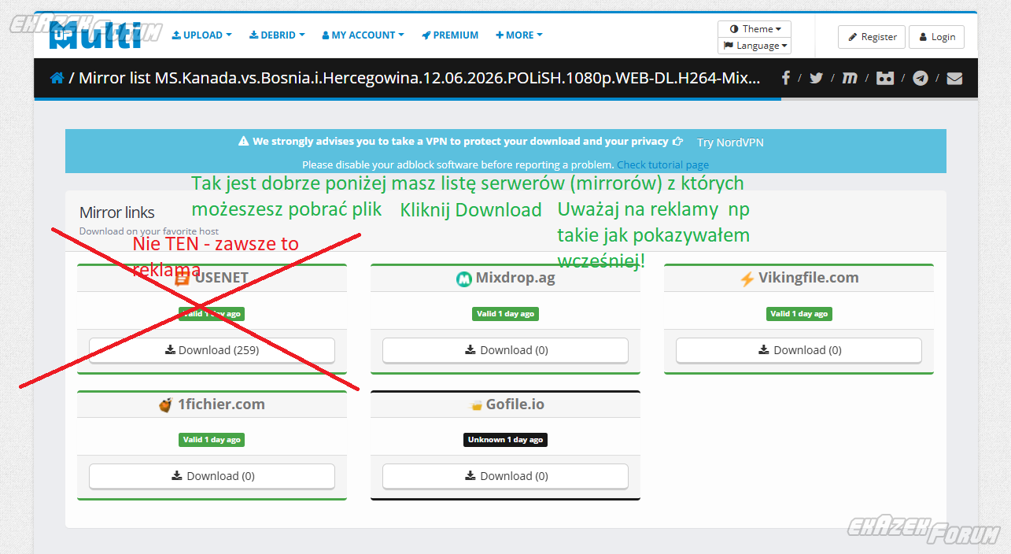The image size is (1011, 554).
Task: Open the DEBRID dropdown menu
Action: 278,35
